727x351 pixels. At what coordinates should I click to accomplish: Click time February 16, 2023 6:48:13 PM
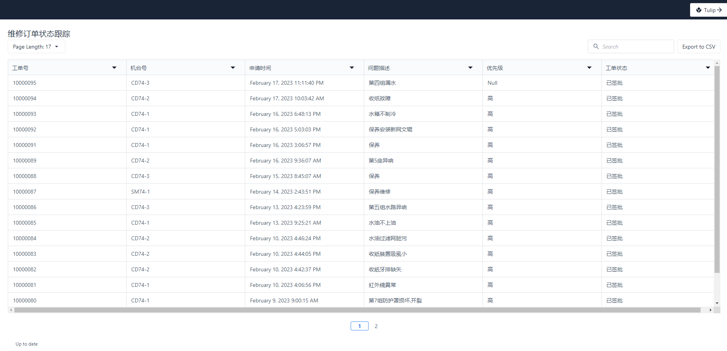pyautogui.click(x=285, y=114)
